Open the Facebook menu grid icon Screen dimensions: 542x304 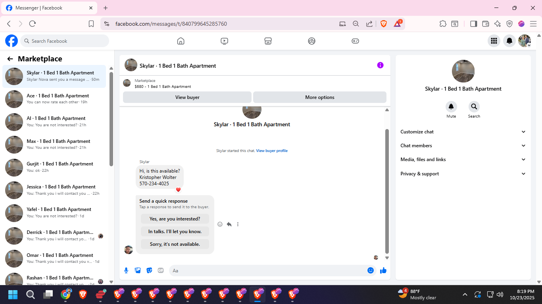(494, 41)
